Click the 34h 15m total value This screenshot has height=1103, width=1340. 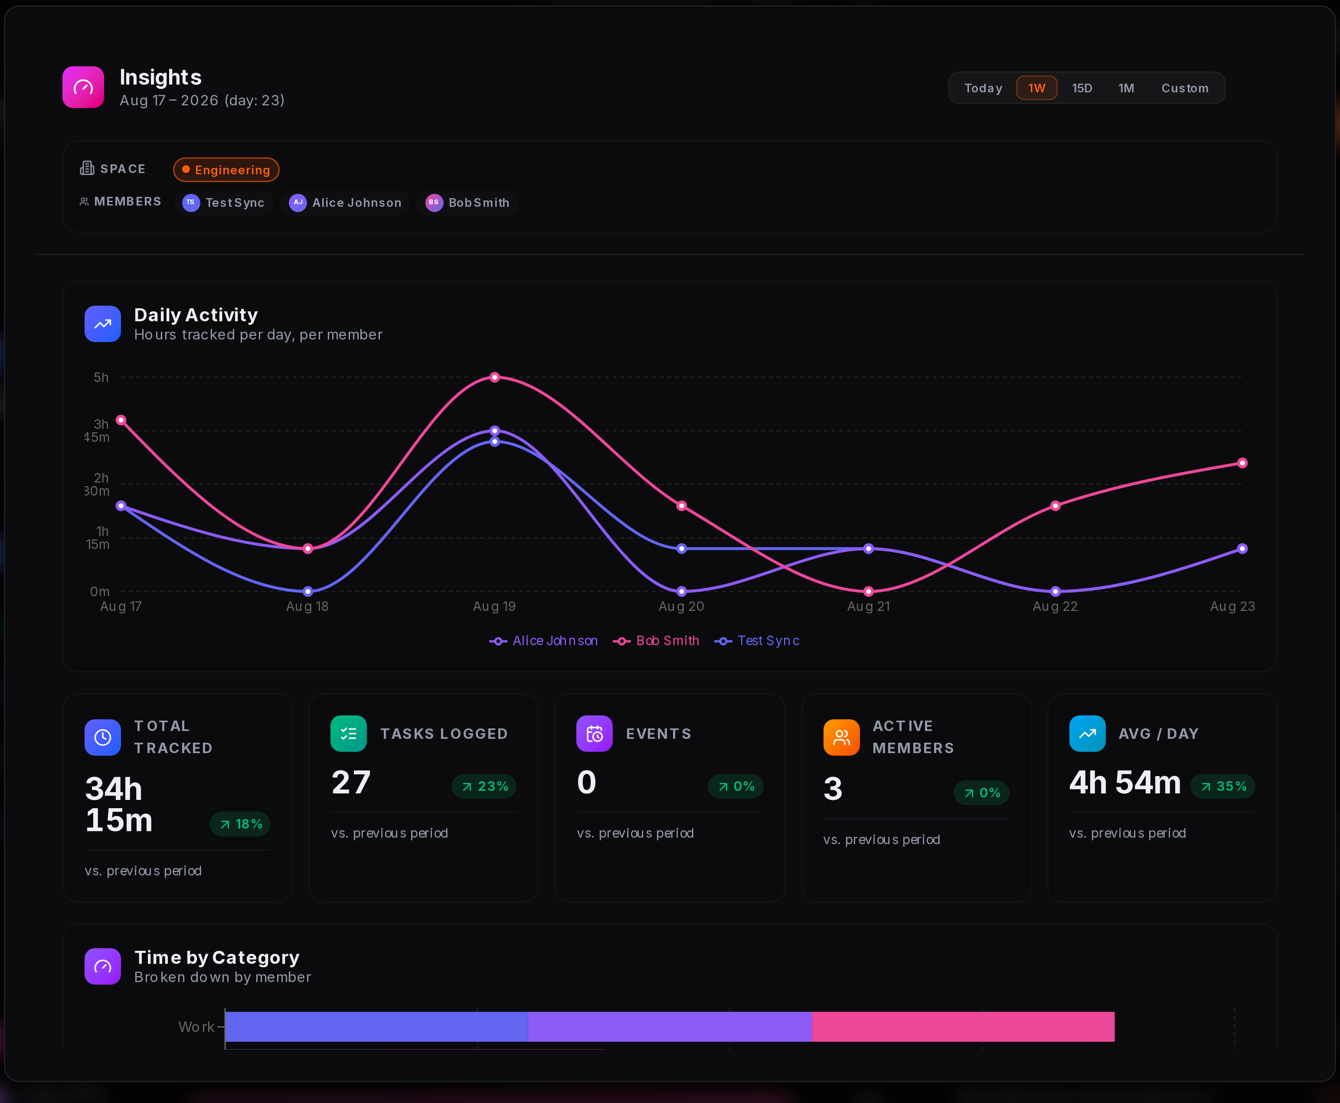click(119, 805)
